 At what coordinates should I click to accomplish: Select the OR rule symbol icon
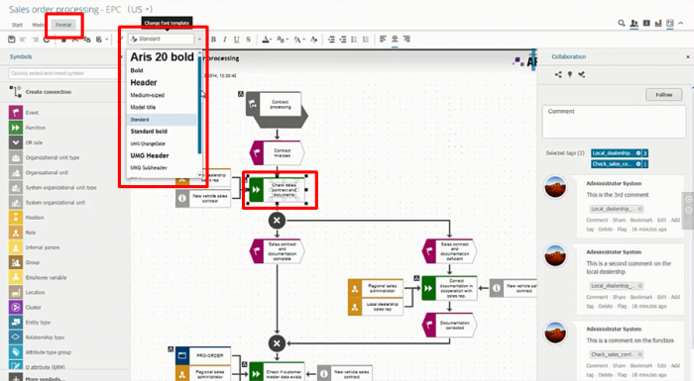(16, 143)
